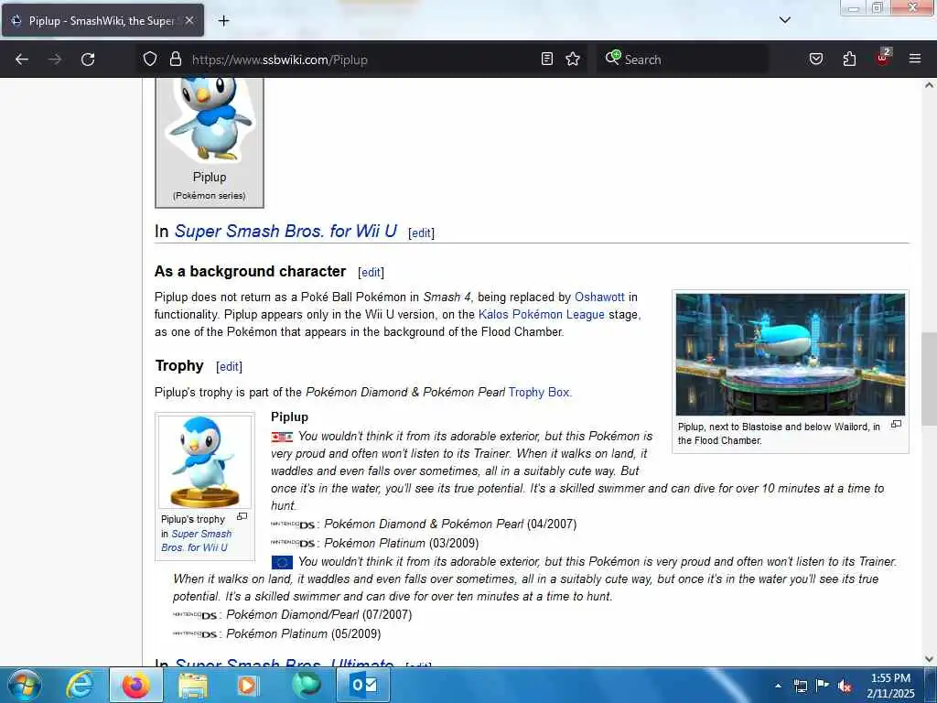
Task: Open the Kalos Pokémon League link
Action: pos(542,315)
